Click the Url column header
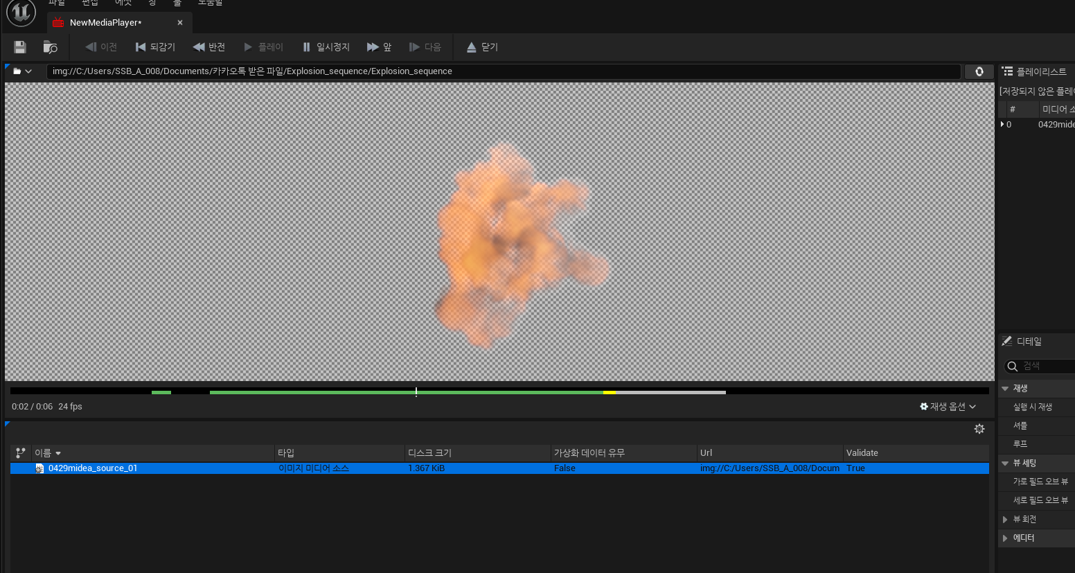The image size is (1075, 573). [770, 453]
